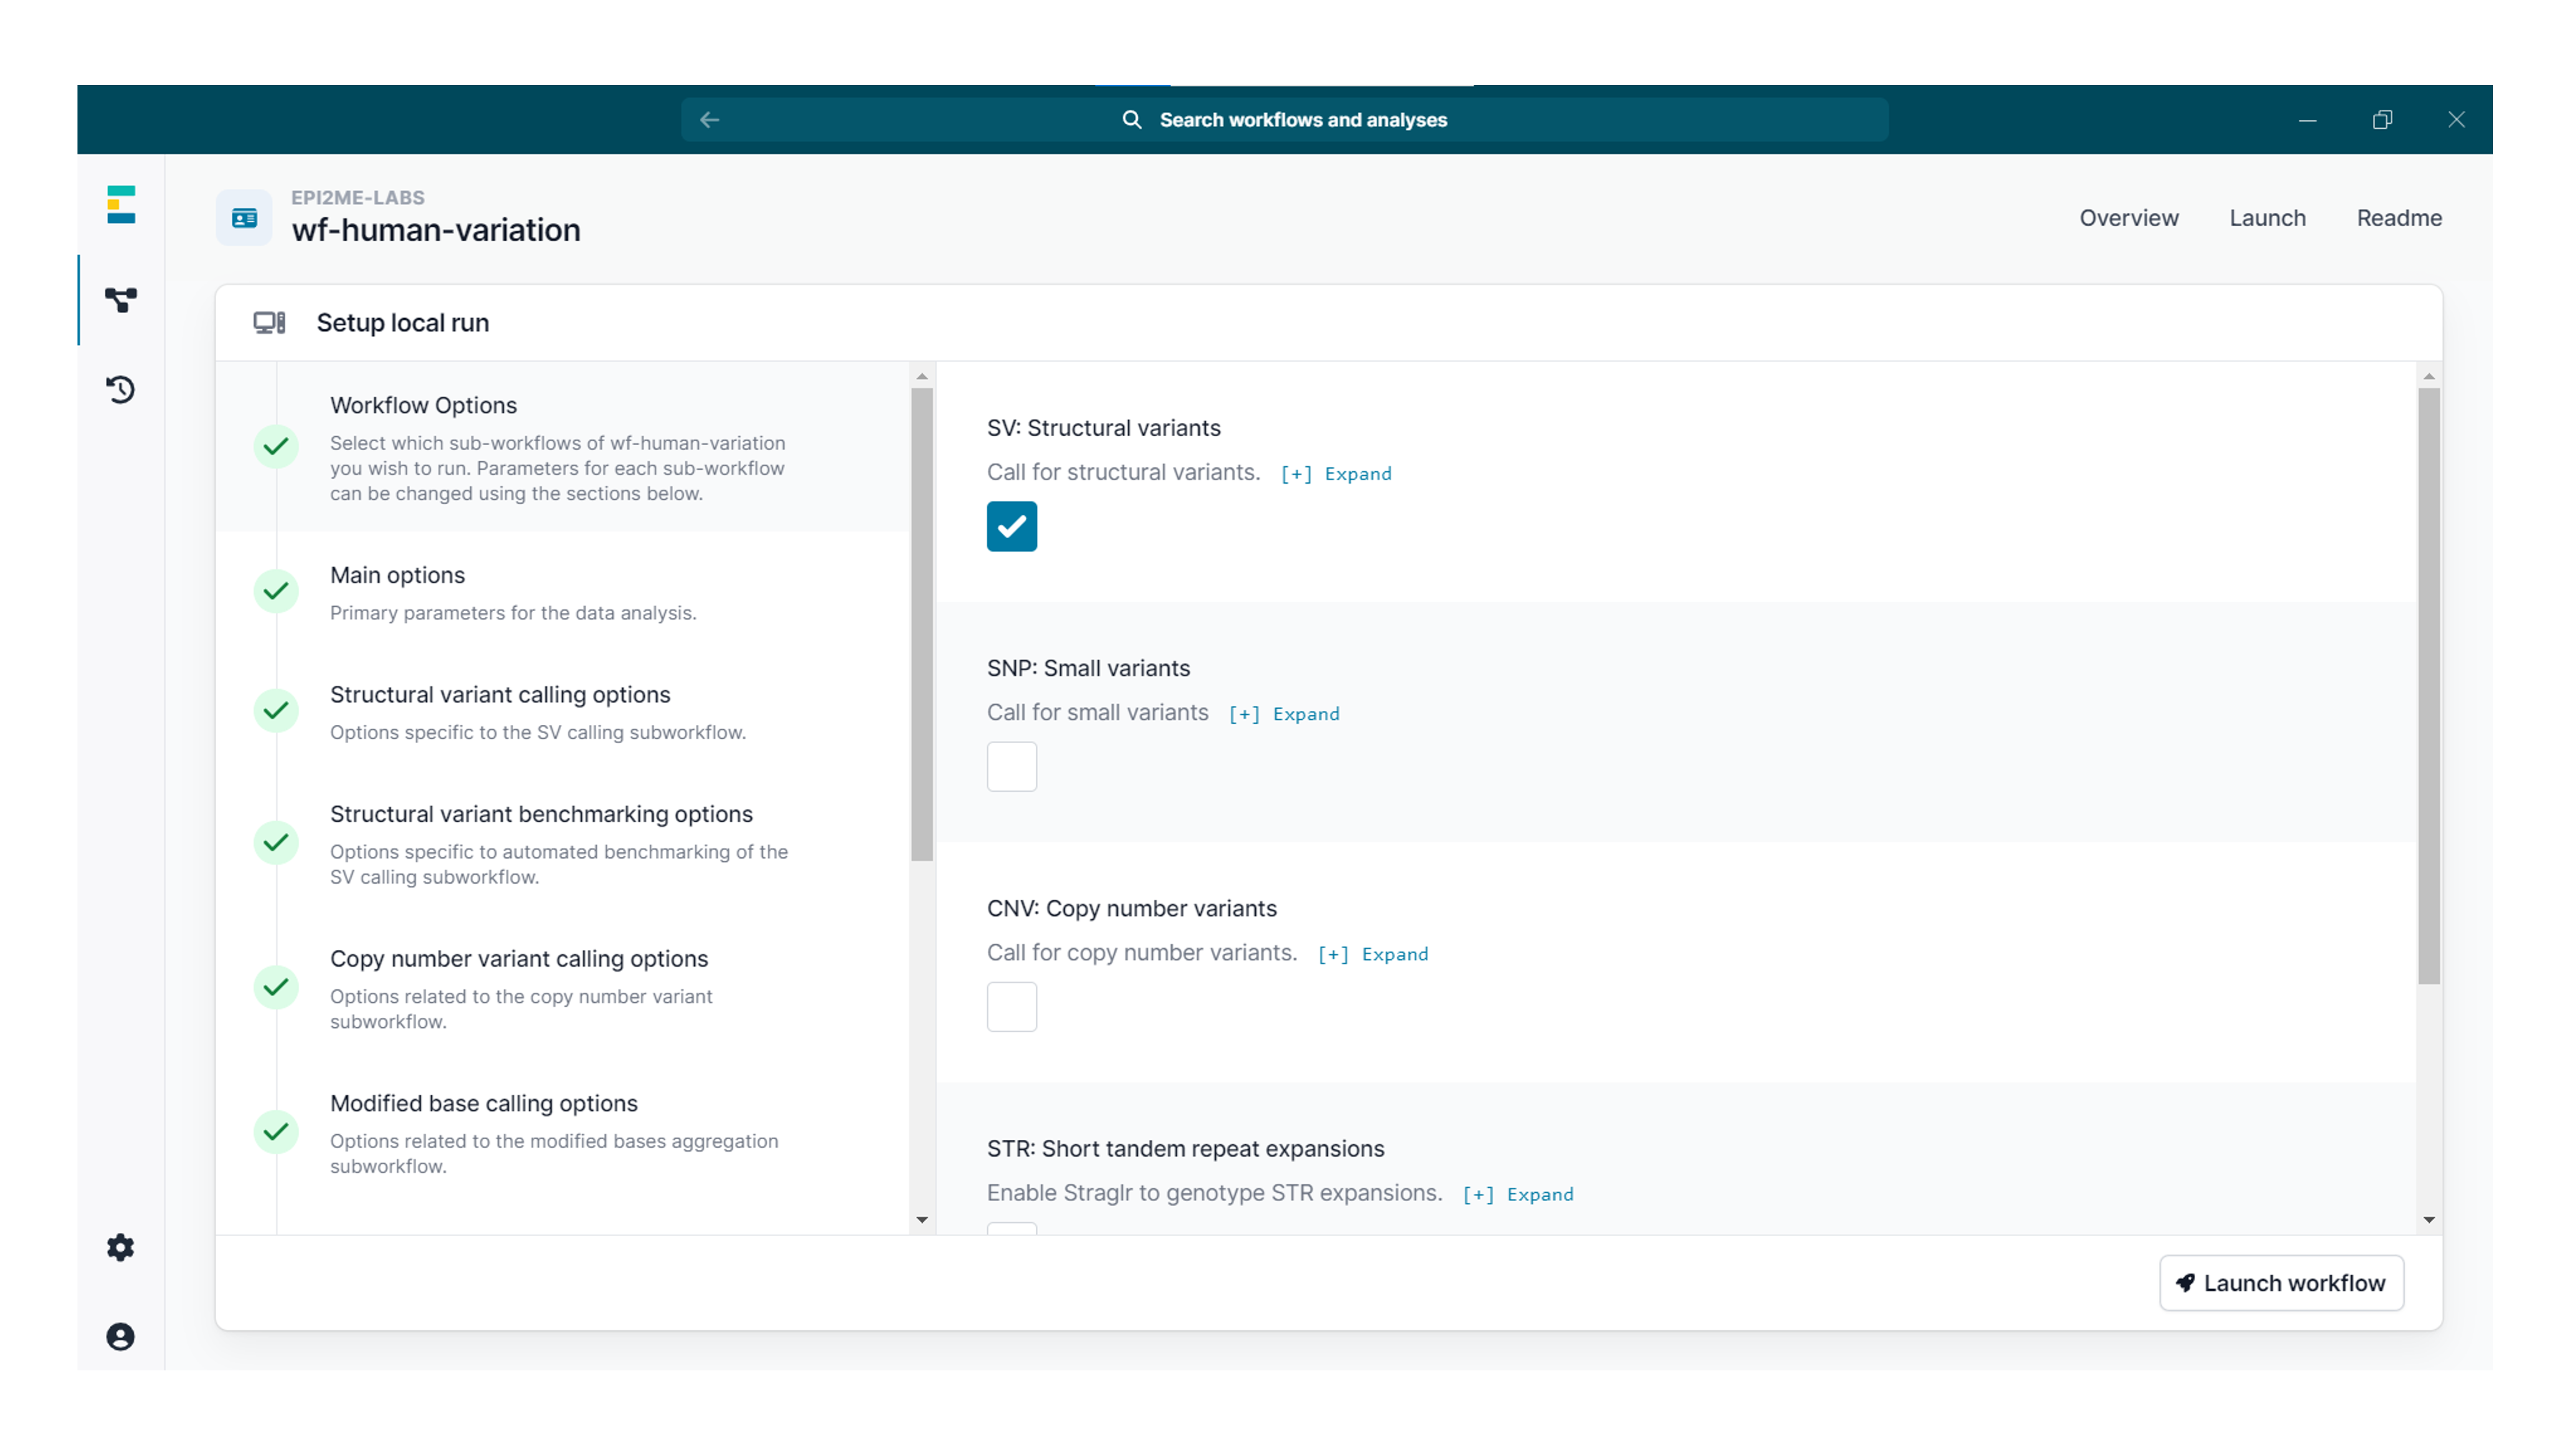Click the sections list scrollbar thumb

pyautogui.click(x=922, y=624)
